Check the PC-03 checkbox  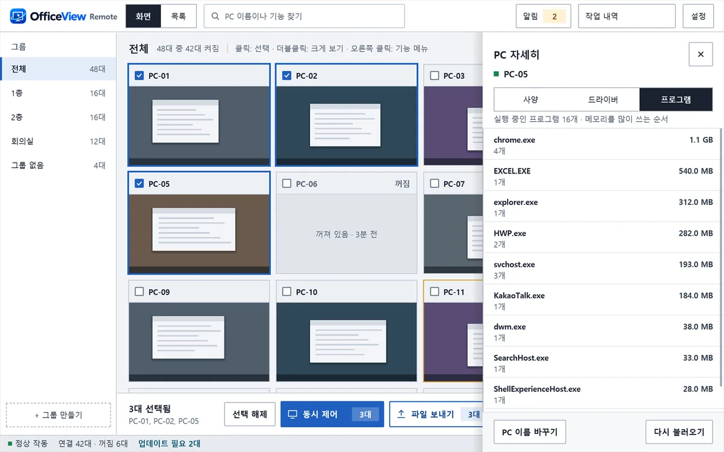[x=434, y=75]
